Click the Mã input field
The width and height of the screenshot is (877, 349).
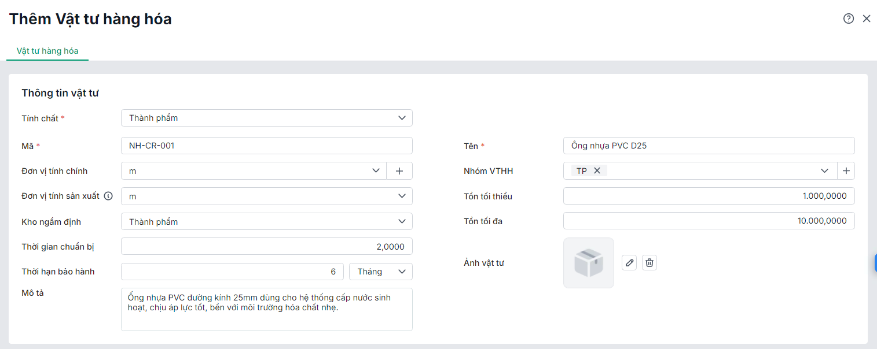pyautogui.click(x=266, y=146)
